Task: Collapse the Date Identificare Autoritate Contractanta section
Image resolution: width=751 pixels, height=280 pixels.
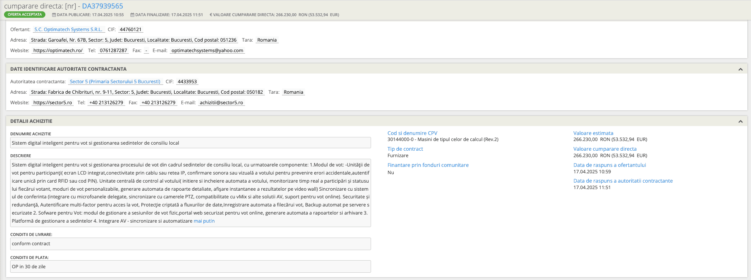Action: click(x=740, y=69)
